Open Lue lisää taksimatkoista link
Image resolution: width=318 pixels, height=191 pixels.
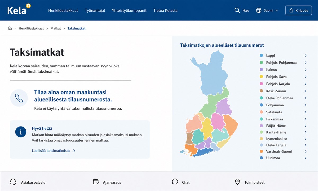[51, 151]
